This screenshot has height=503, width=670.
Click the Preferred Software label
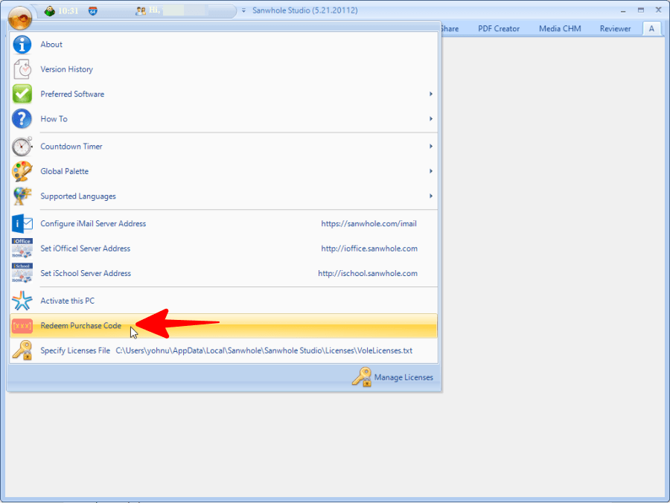(72, 94)
